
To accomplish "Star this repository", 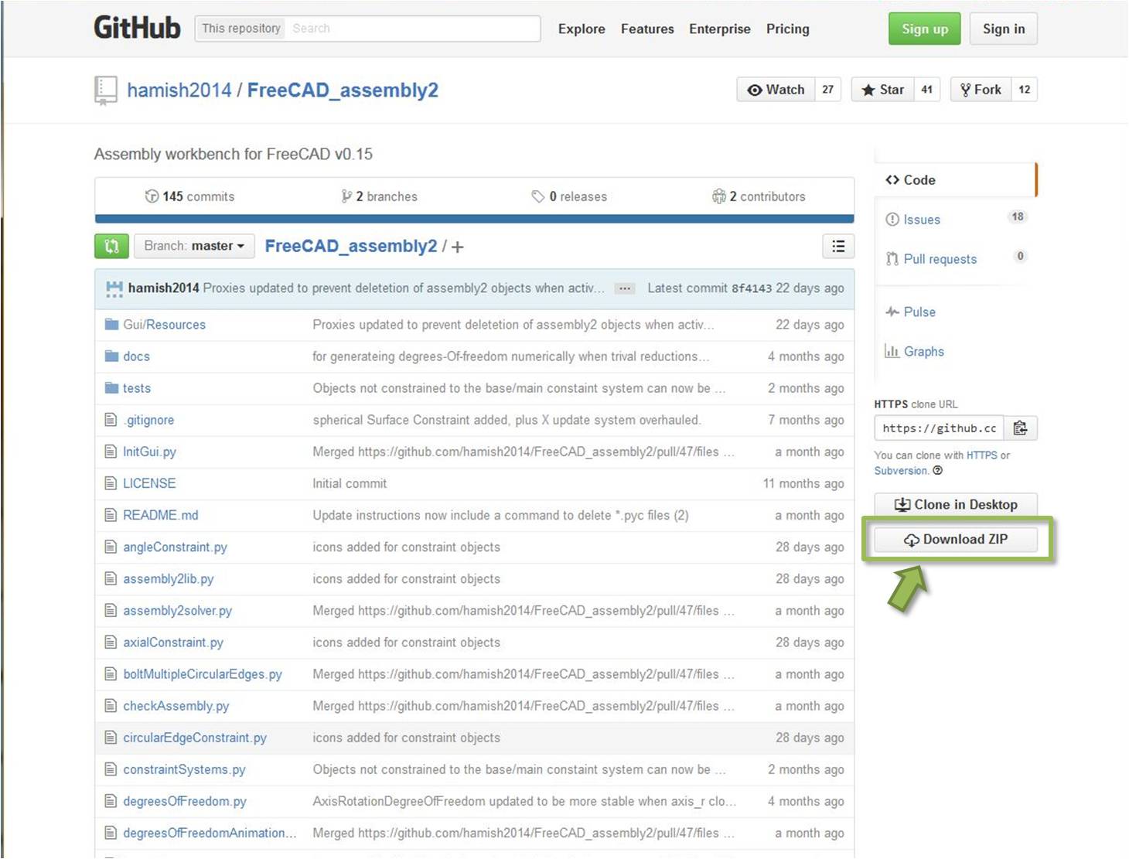I will pyautogui.click(x=882, y=90).
